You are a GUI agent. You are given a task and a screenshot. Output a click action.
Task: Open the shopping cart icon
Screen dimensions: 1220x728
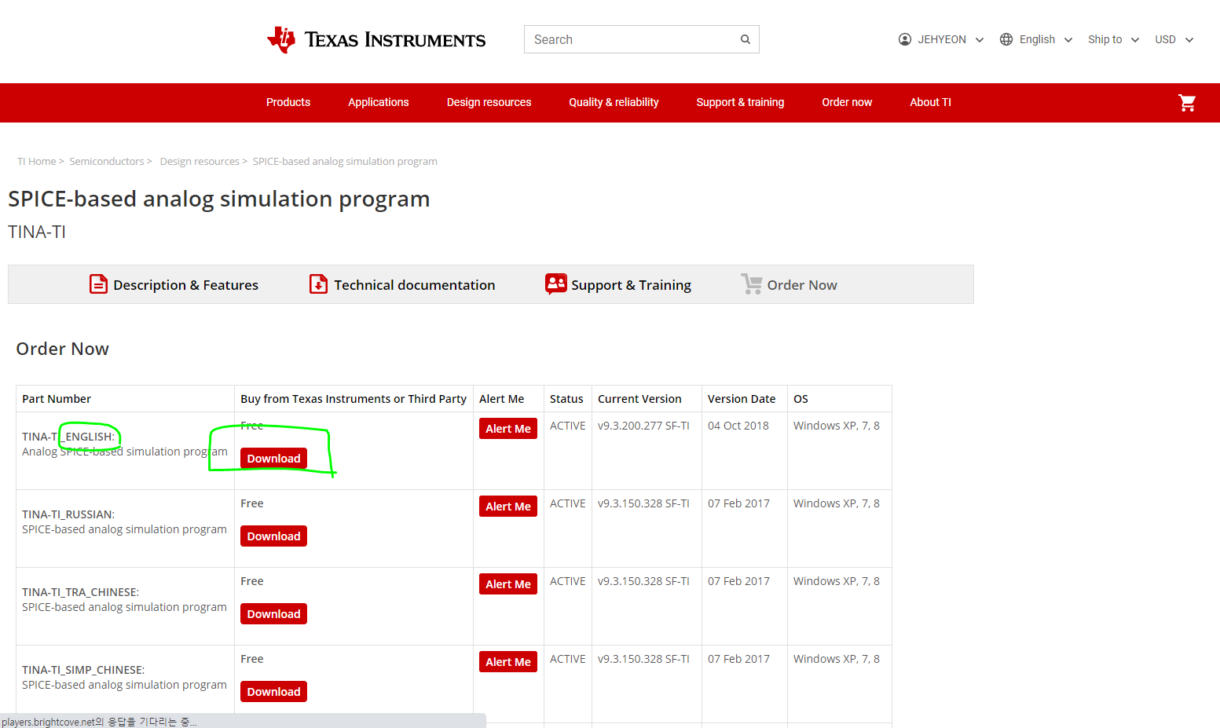(x=1187, y=103)
